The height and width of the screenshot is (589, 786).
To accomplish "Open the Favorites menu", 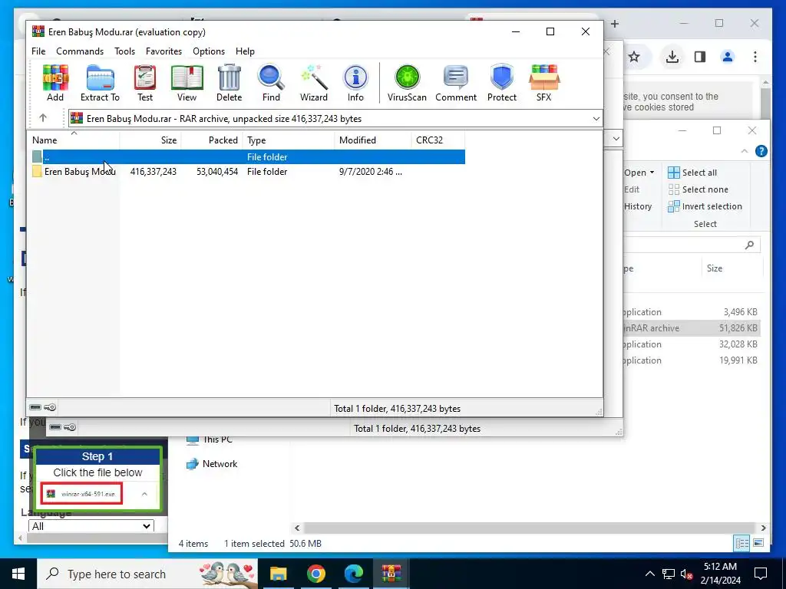I will (x=164, y=51).
